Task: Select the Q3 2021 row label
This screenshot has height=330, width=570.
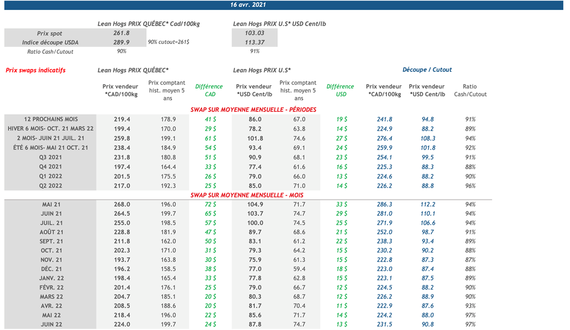Action: [x=51, y=157]
